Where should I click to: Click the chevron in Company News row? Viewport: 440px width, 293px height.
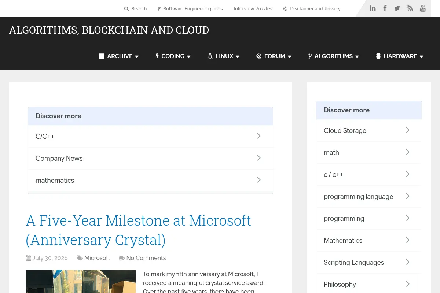259,158
